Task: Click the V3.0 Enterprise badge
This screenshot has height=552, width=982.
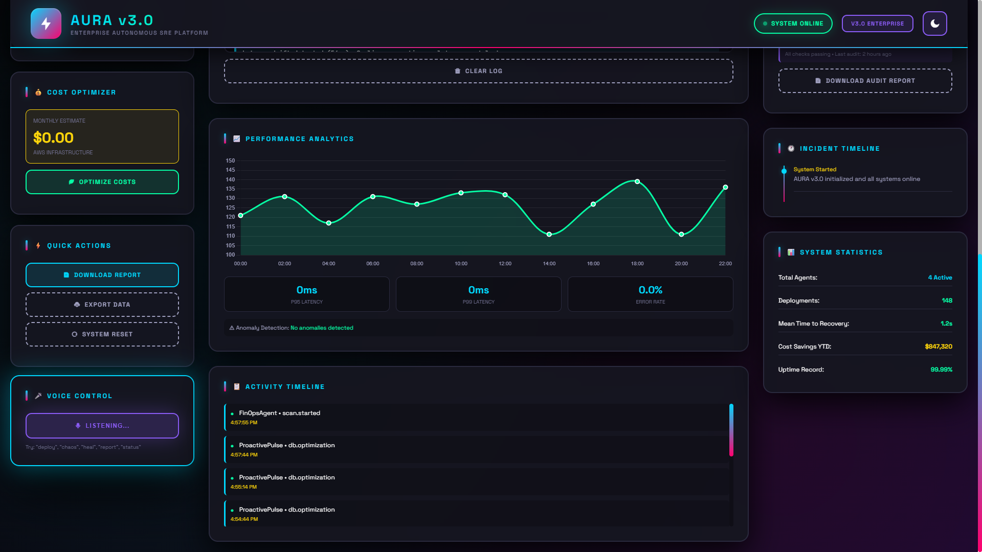Action: click(877, 24)
